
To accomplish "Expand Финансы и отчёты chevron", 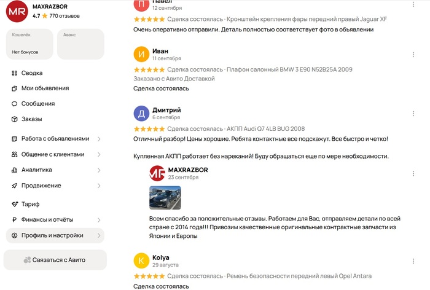I will (99, 220).
